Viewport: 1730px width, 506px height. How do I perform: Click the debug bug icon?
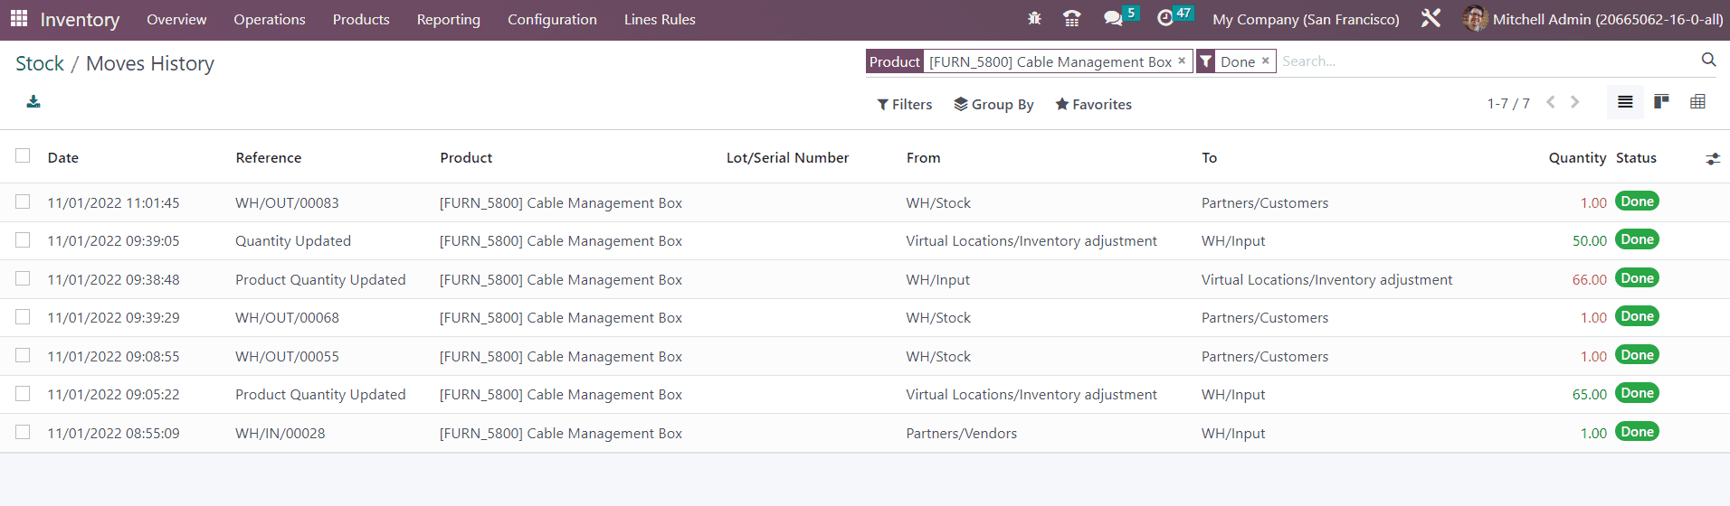(1034, 19)
